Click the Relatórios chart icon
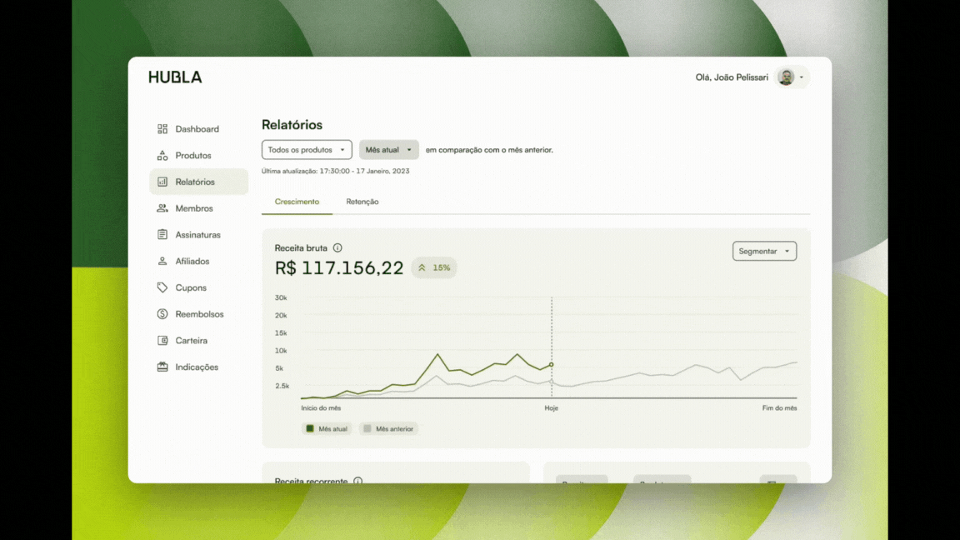The width and height of the screenshot is (960, 540). click(162, 182)
